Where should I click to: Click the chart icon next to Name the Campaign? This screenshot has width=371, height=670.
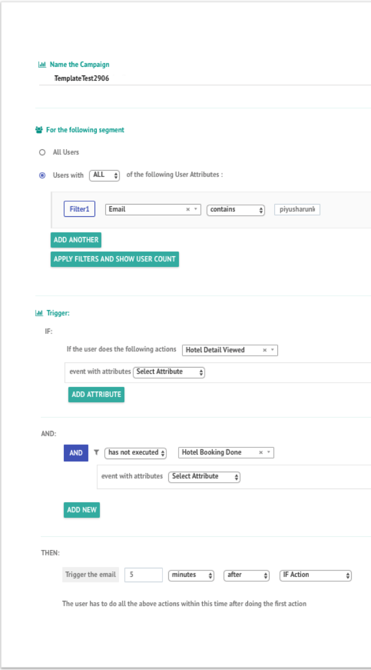[42, 64]
